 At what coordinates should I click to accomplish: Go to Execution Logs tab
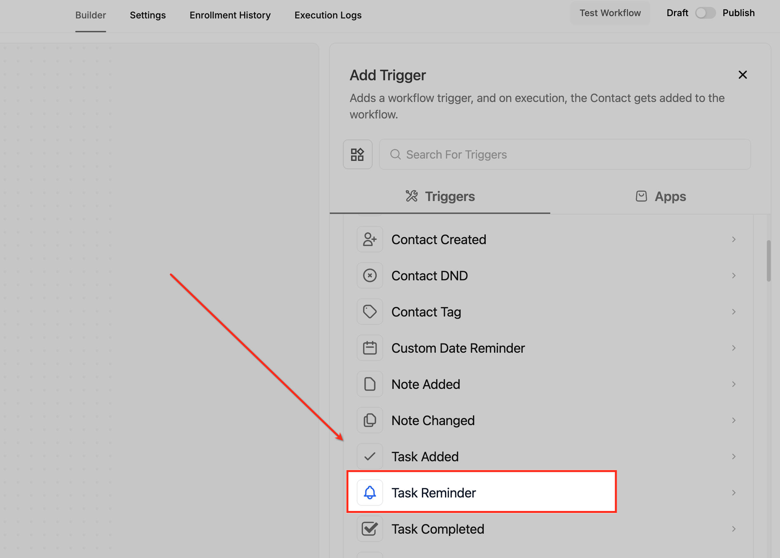tap(328, 15)
